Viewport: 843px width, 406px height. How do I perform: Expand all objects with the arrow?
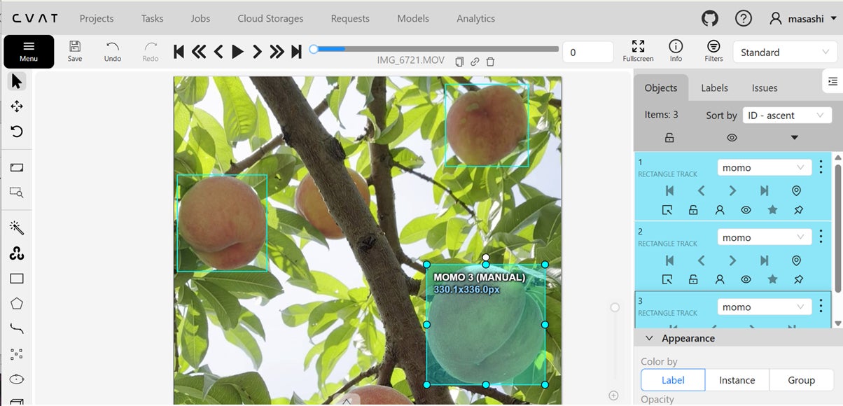(794, 137)
